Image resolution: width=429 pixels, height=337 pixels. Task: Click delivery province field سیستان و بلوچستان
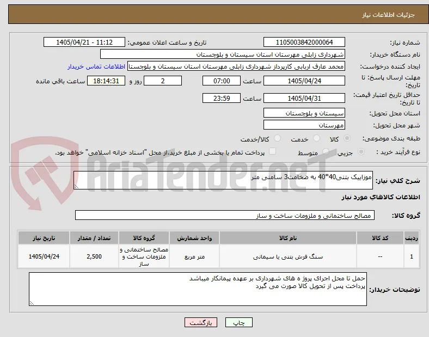pos(304,113)
